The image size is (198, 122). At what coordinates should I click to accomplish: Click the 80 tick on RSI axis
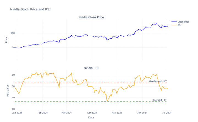[13, 75]
